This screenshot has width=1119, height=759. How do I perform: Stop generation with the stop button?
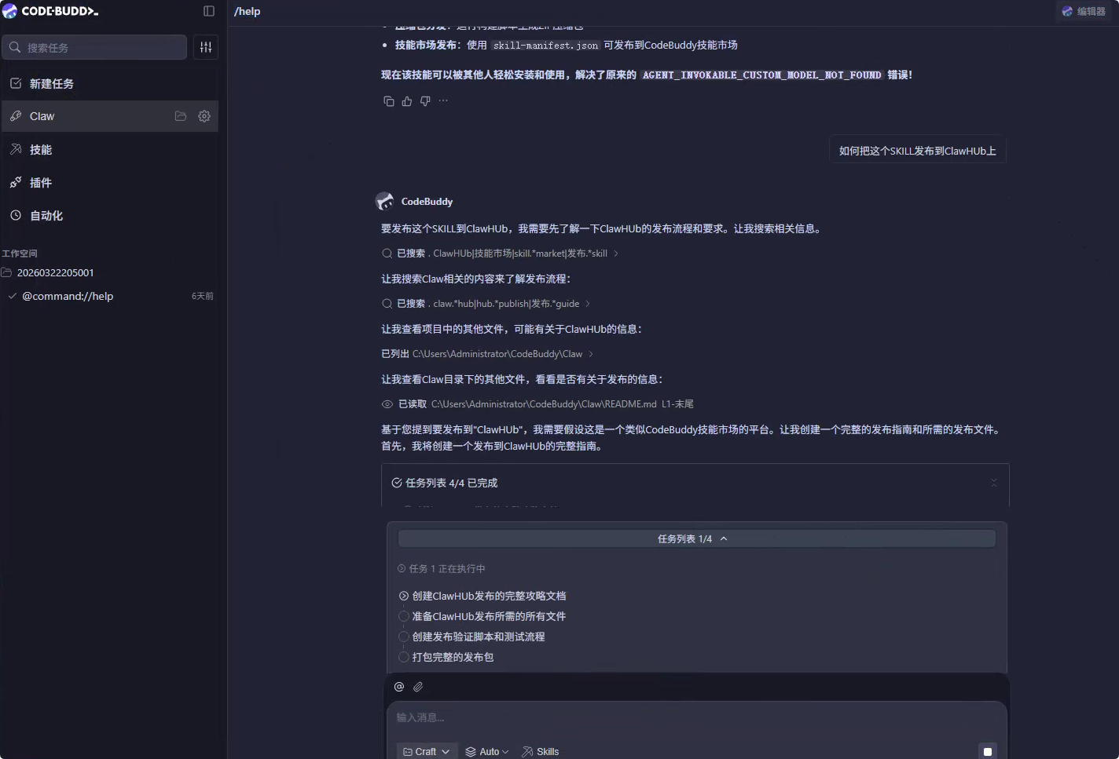(x=988, y=751)
